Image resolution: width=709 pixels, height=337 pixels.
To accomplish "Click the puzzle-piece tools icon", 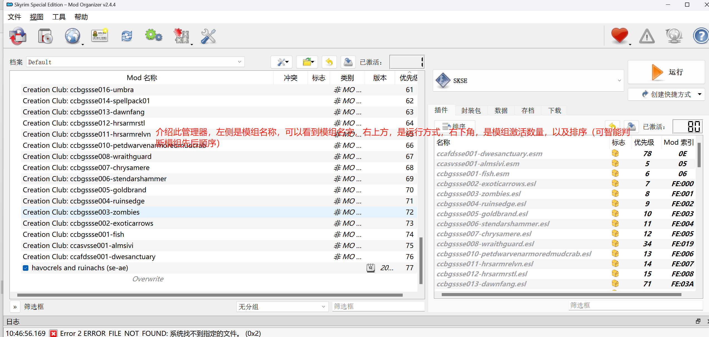I will [x=181, y=36].
